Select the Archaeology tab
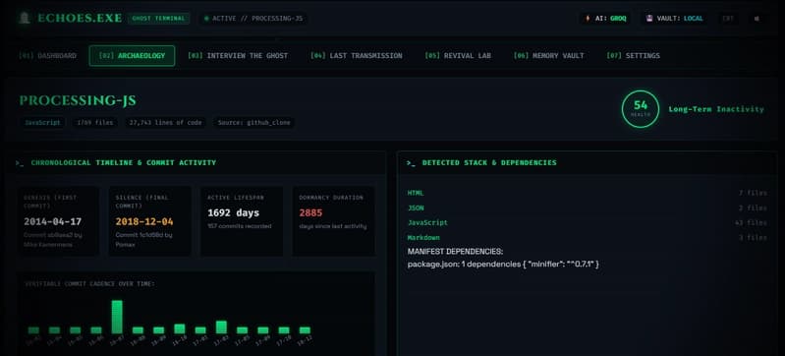This screenshot has height=356, width=785. tap(132, 56)
